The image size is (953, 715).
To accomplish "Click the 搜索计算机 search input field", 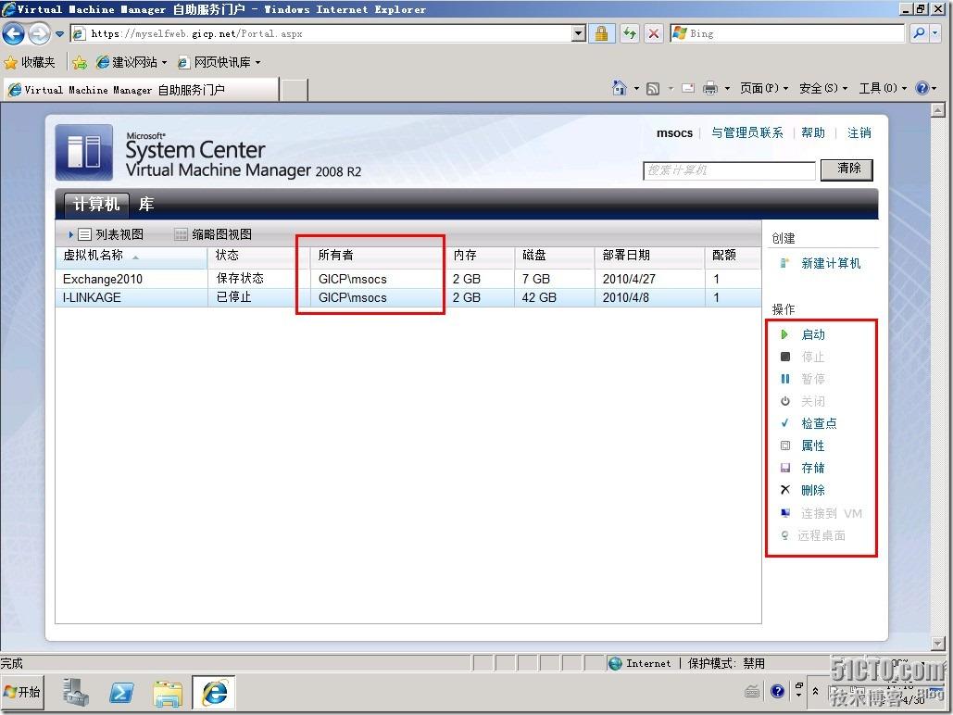I will (x=729, y=170).
